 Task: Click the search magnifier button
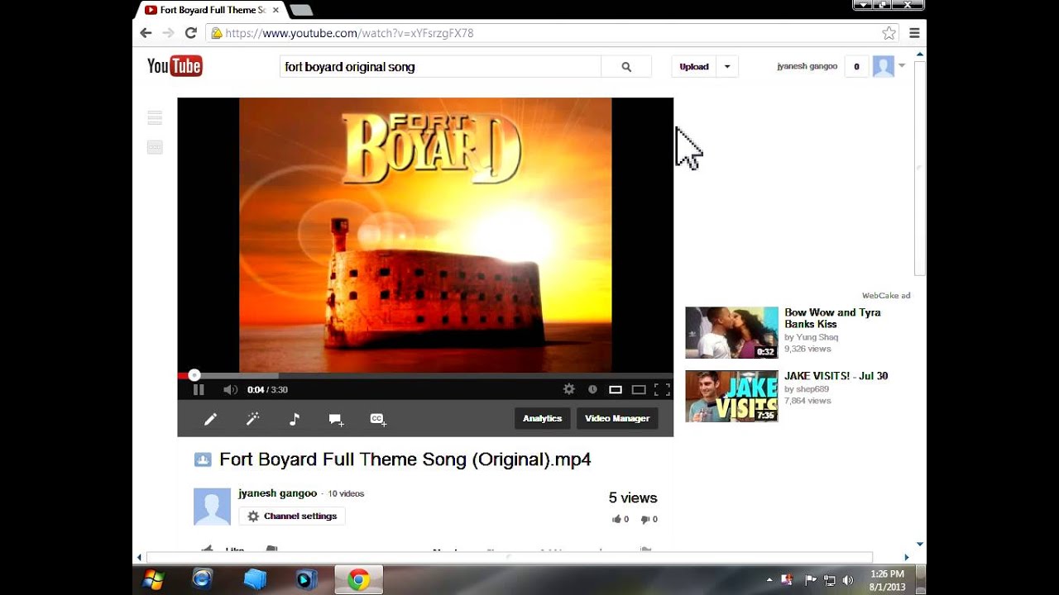[626, 67]
